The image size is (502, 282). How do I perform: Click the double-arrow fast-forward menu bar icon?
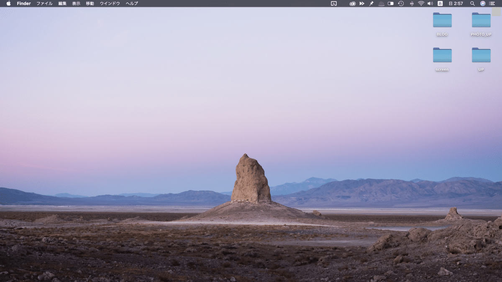[x=362, y=3]
